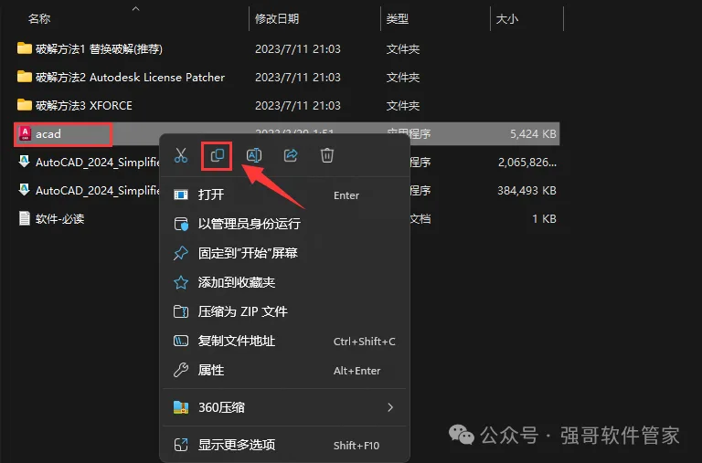The height and width of the screenshot is (463, 702).
Task: Click the Rename icon in context menu
Action: (254, 155)
